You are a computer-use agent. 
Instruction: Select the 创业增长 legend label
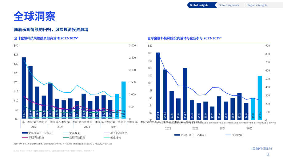[116, 138]
